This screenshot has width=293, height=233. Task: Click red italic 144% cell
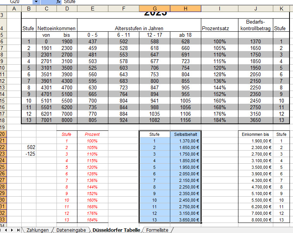click(93, 187)
